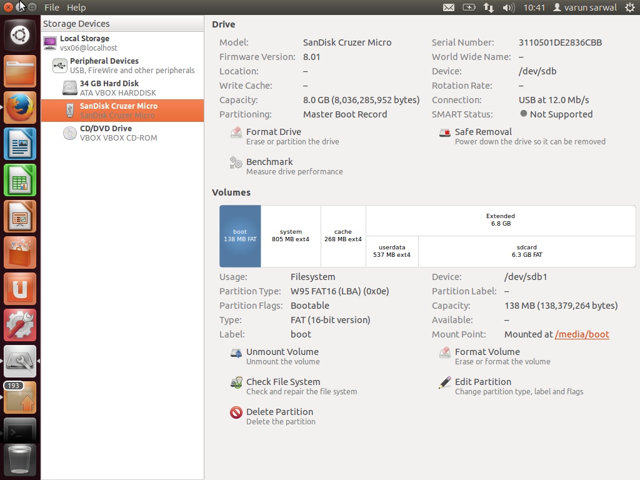The width and height of the screenshot is (640, 480).
Task: Click the Format Drive icon
Action: pyautogui.click(x=236, y=132)
